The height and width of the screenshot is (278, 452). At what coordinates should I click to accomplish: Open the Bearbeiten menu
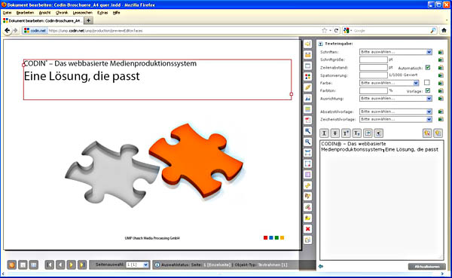[x=25, y=13]
